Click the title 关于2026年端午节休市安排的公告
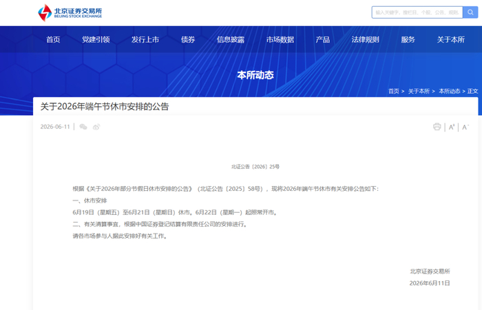This screenshot has height=310, width=482. tap(105, 106)
